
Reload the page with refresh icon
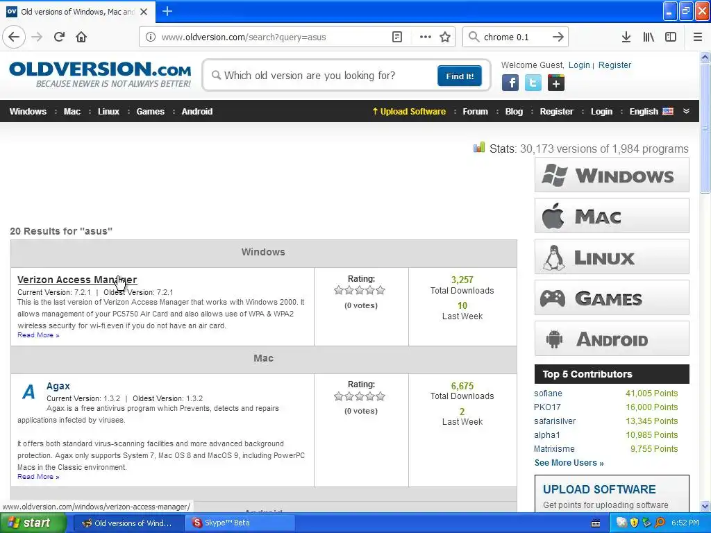60,37
